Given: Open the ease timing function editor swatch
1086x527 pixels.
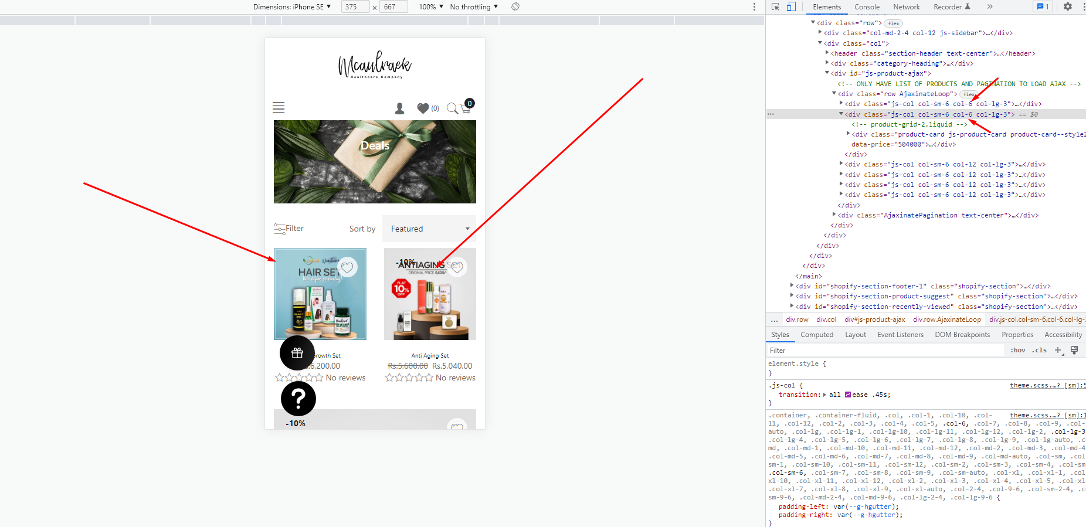Looking at the screenshot, I should 847,395.
